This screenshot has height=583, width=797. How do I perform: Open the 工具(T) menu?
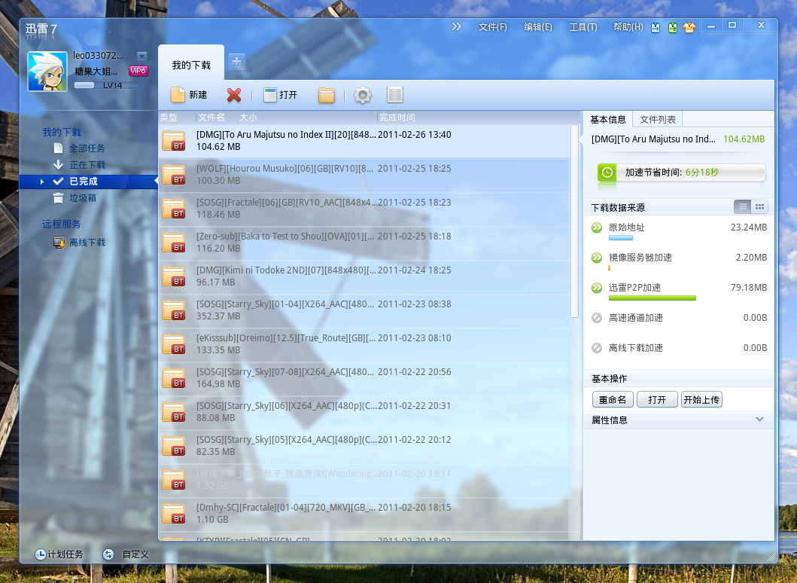583,27
